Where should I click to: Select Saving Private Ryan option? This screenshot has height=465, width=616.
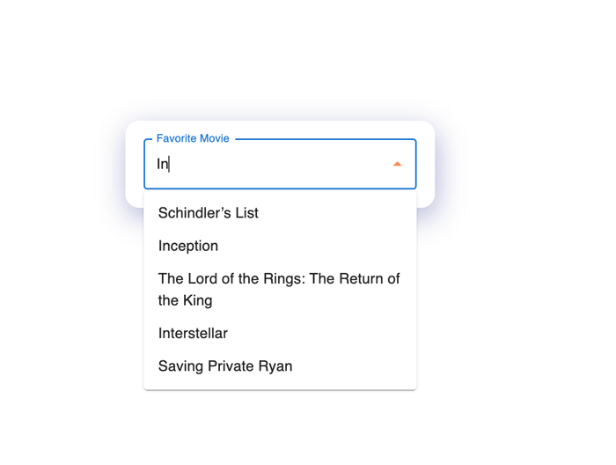tap(280, 366)
